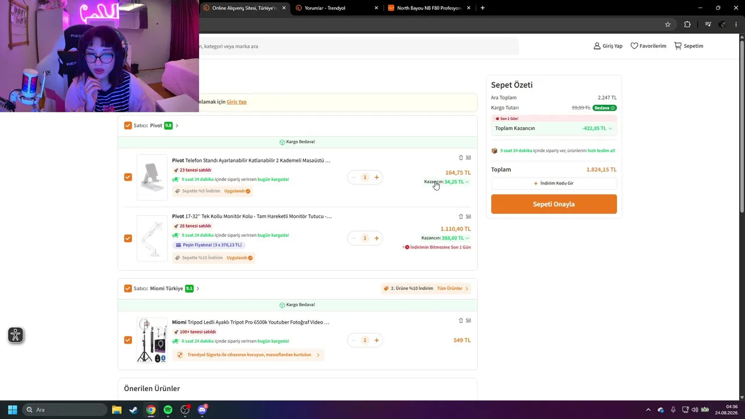Open Favorilerim from the header
Image resolution: width=745 pixels, height=419 pixels.
[648, 46]
